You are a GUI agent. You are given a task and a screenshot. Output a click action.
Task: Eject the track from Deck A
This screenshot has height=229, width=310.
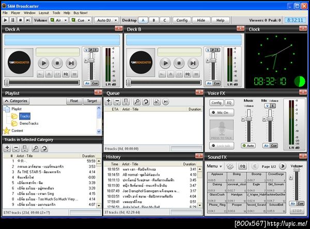point(49,74)
